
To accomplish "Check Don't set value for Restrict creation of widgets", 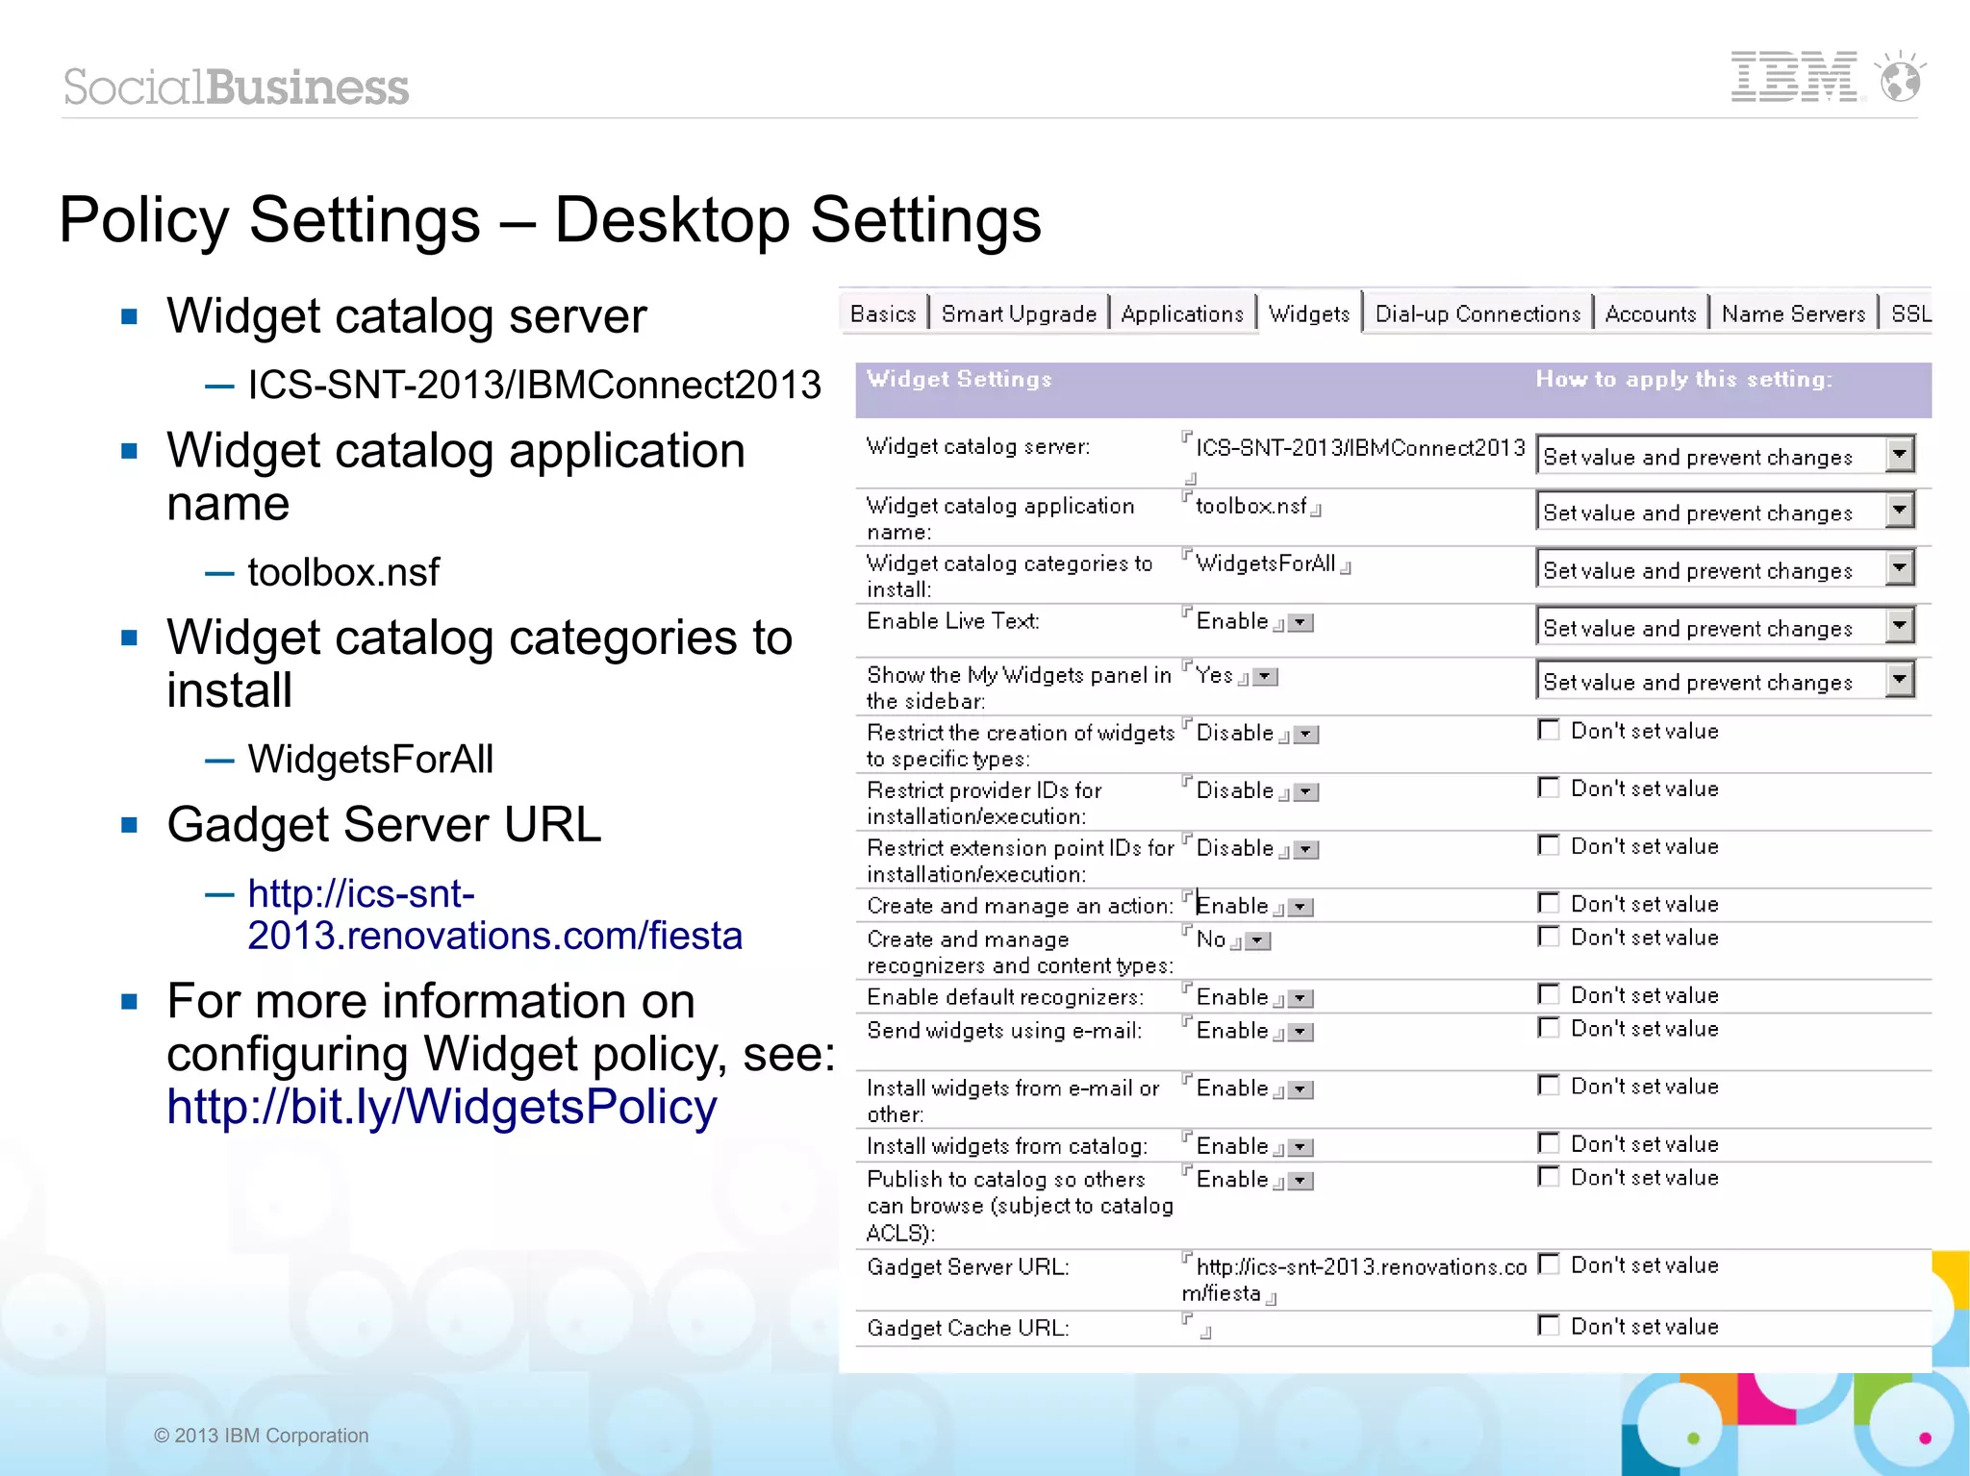I will [1548, 730].
